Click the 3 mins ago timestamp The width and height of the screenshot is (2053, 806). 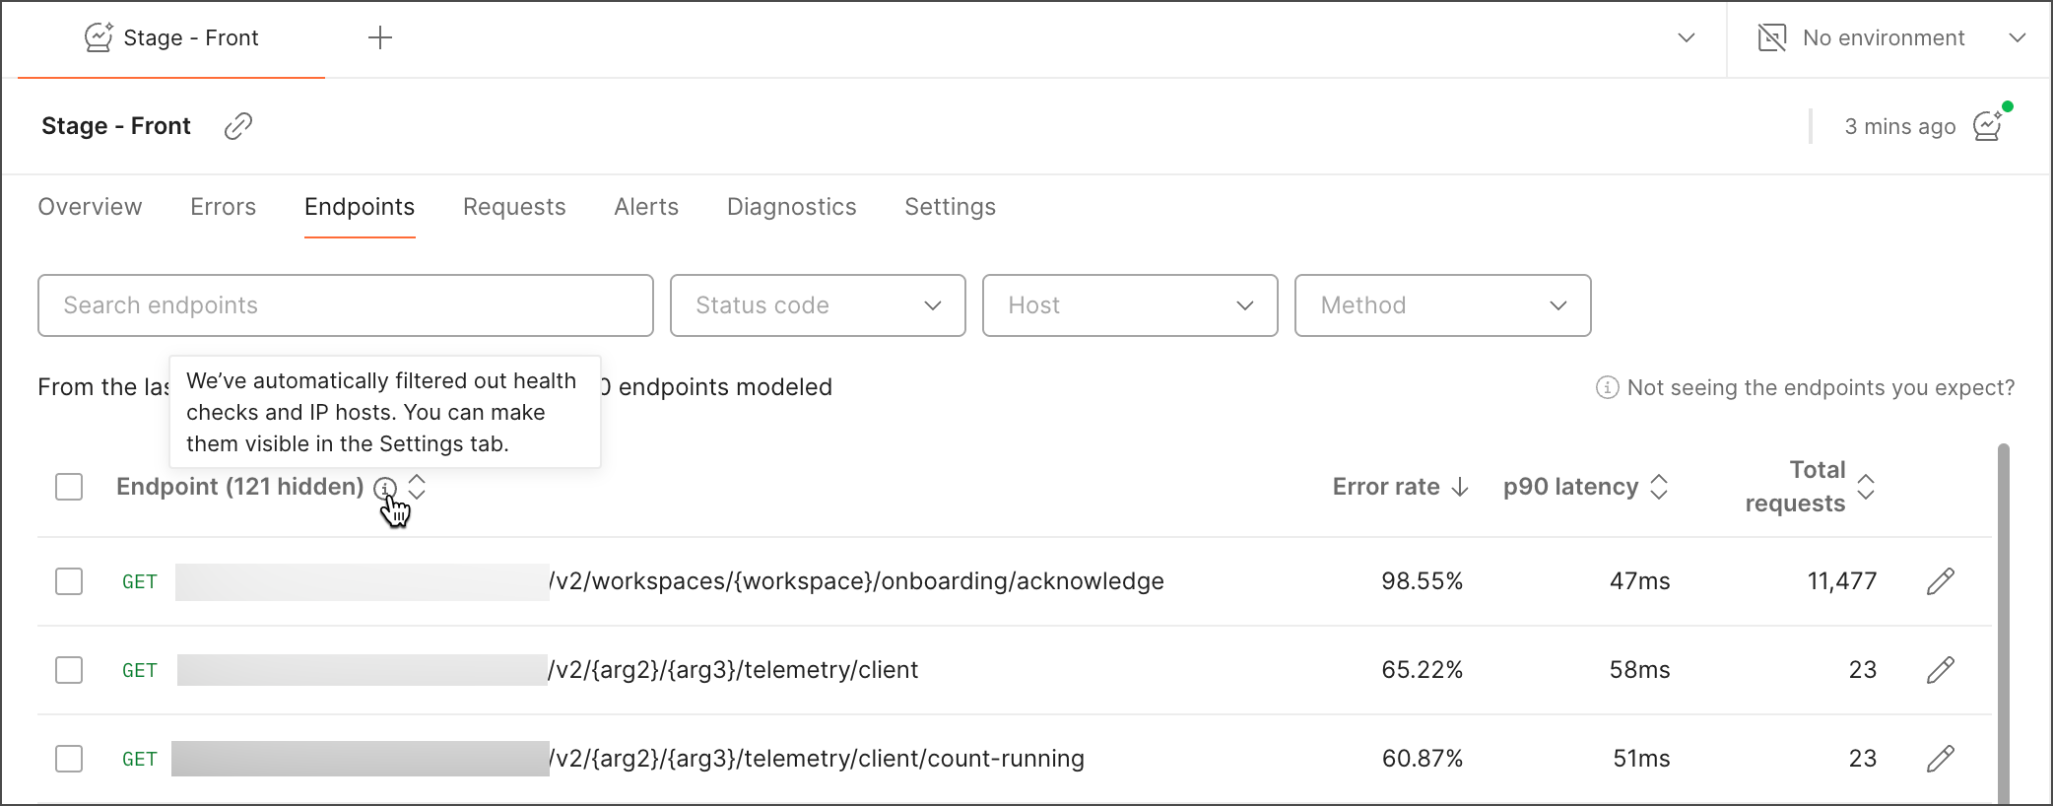(1900, 126)
